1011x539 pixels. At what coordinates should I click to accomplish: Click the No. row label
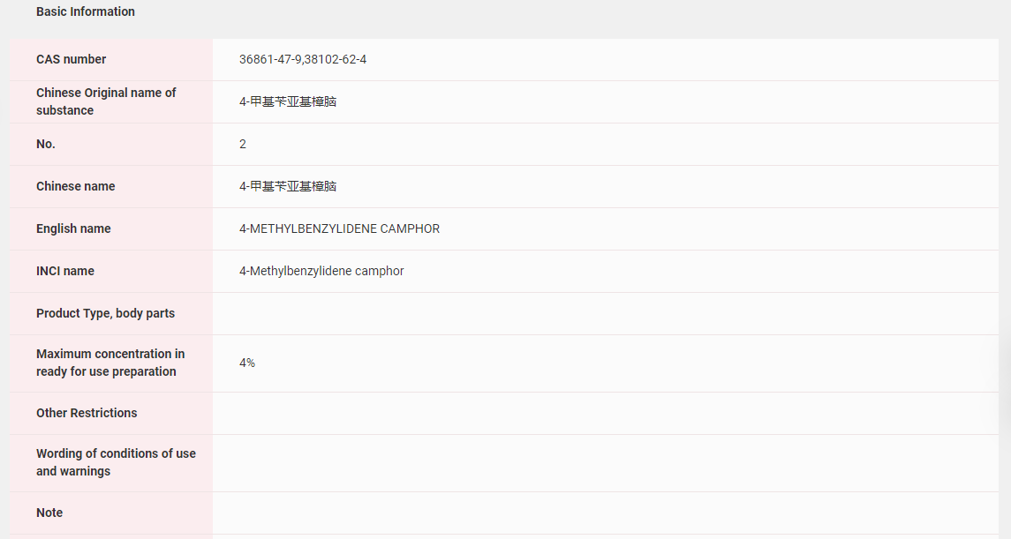click(x=46, y=144)
